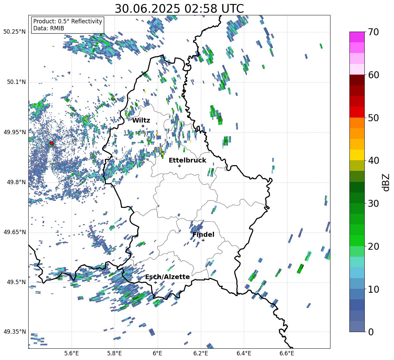Click the 60 value on colorbar
394x360 pixels.
(x=373, y=75)
